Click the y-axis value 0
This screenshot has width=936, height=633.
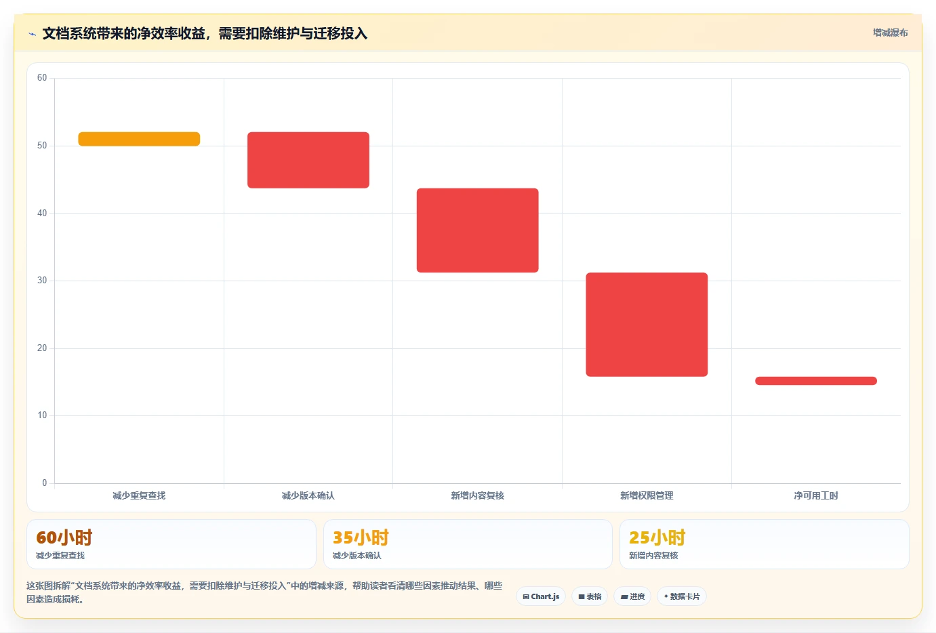pyautogui.click(x=45, y=483)
